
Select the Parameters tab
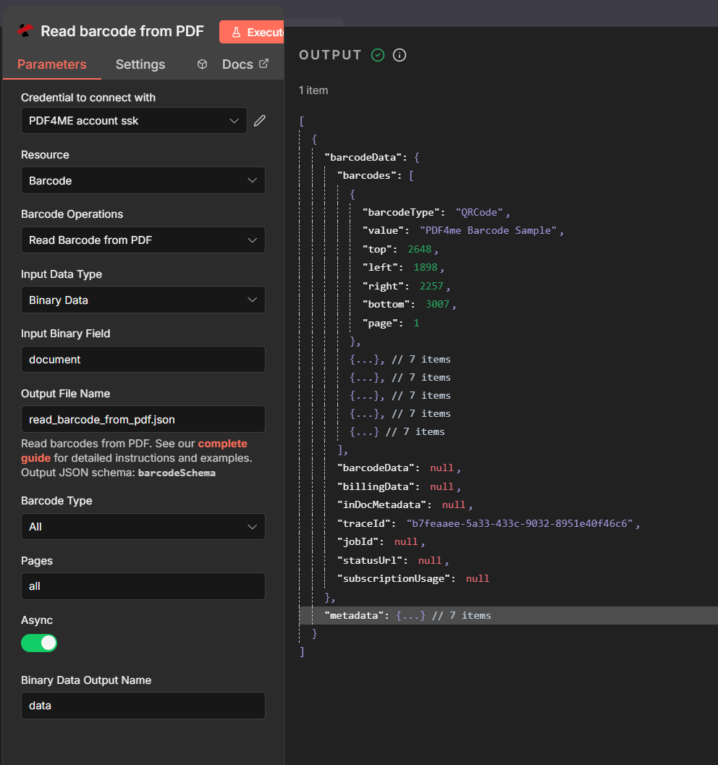click(x=51, y=64)
